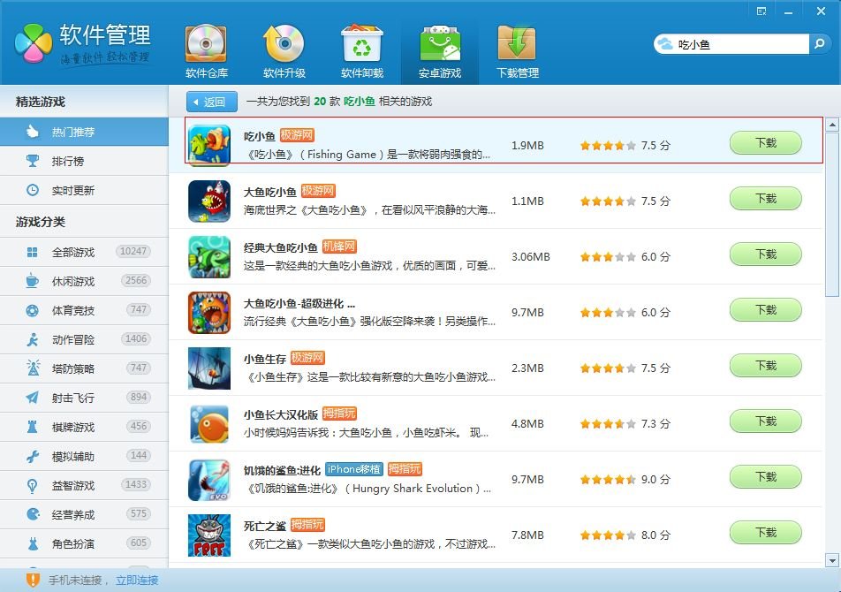Click the 软件管理 clover logo
The height and width of the screenshot is (592, 841).
click(34, 43)
